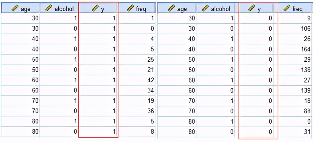Screen dimensions: 314x142
Task: Select the freq column label in the table containing 106
Action: (297, 9)
